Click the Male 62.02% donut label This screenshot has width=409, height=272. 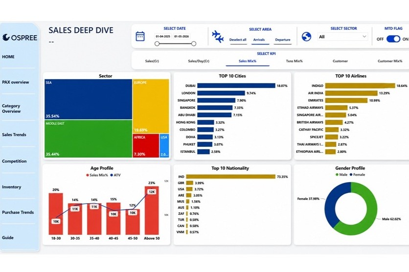pos(391,219)
